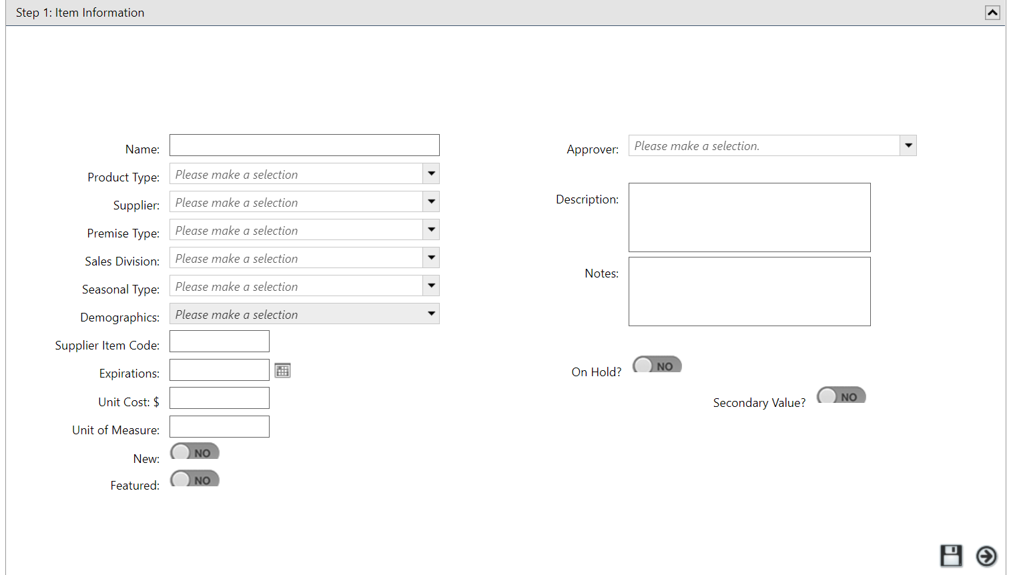This screenshot has width=1013, height=575.
Task: Click the Step 1: Item Information header
Action: pos(80,12)
